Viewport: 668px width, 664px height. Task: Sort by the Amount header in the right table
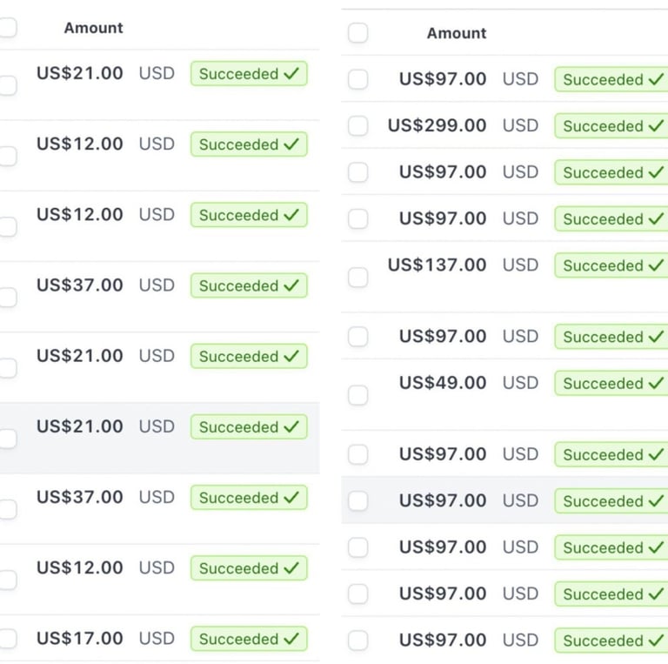457,33
